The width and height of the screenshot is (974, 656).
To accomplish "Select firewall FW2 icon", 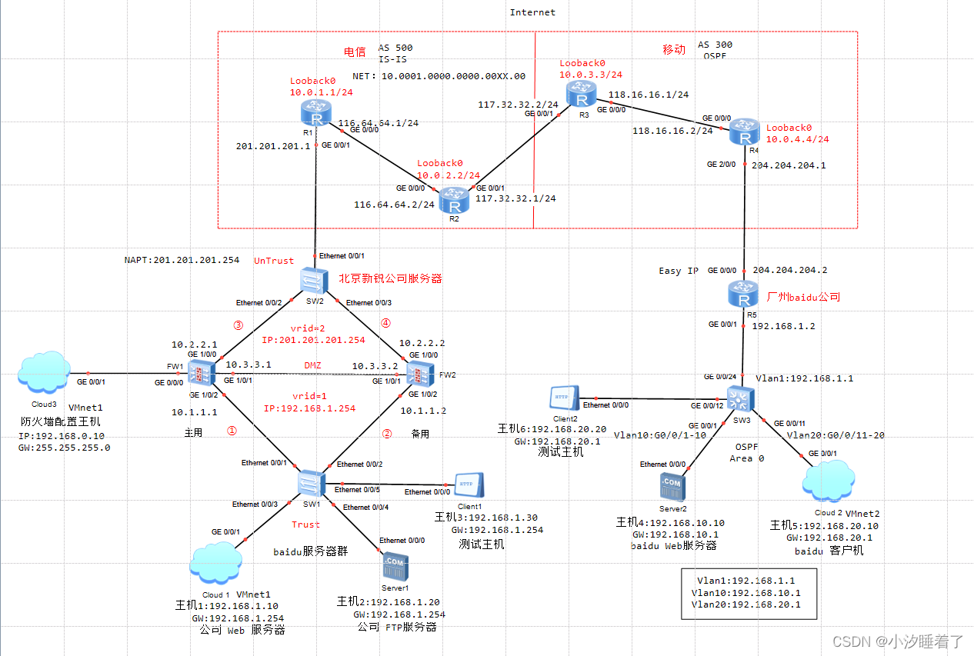I will 420,374.
